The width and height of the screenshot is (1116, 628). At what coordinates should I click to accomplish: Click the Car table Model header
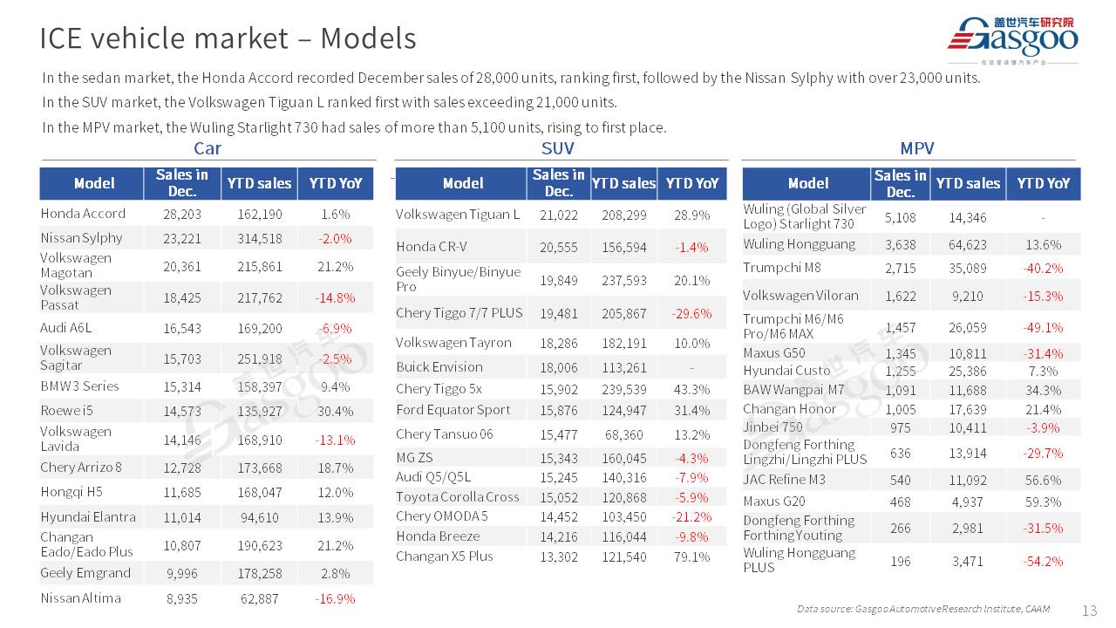pyautogui.click(x=93, y=183)
